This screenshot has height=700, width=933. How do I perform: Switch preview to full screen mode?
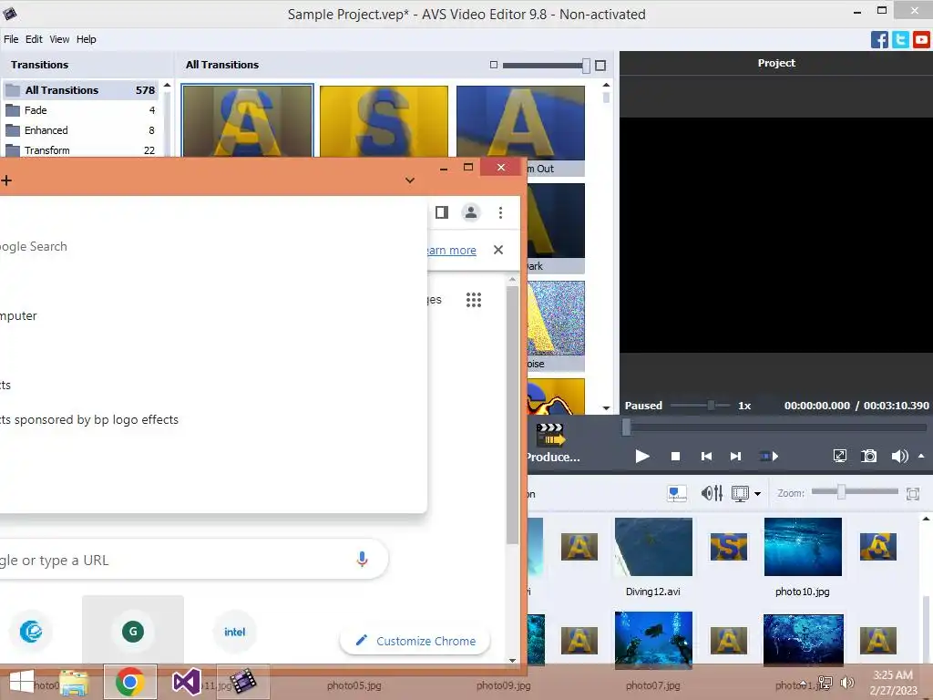(x=839, y=456)
